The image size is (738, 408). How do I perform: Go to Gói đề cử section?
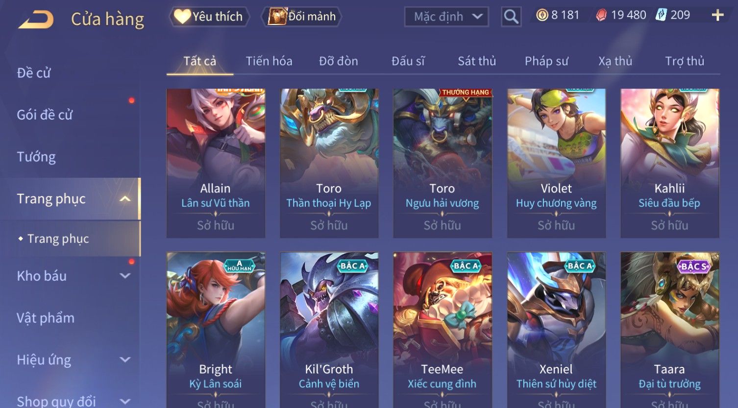click(x=45, y=115)
